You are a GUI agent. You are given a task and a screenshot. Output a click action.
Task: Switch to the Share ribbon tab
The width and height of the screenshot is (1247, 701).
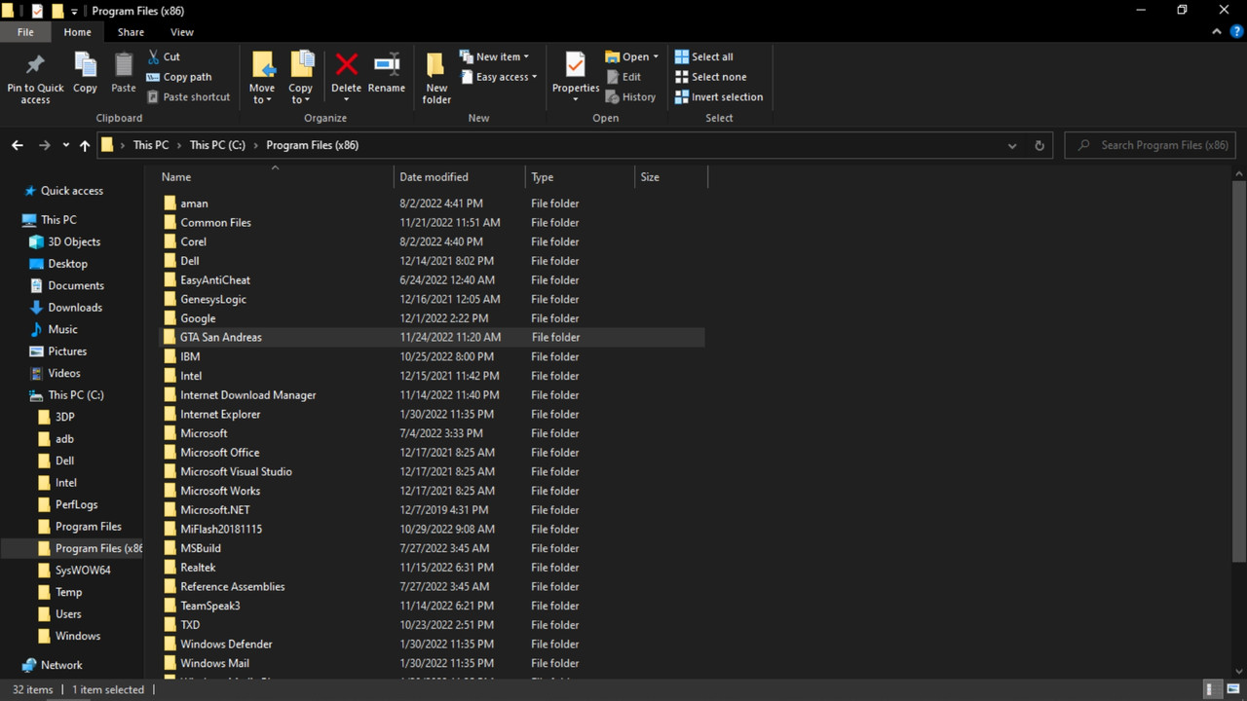point(131,32)
